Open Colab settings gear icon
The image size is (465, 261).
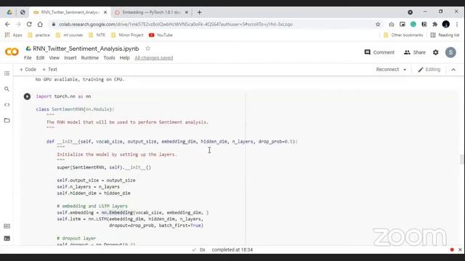(x=435, y=52)
